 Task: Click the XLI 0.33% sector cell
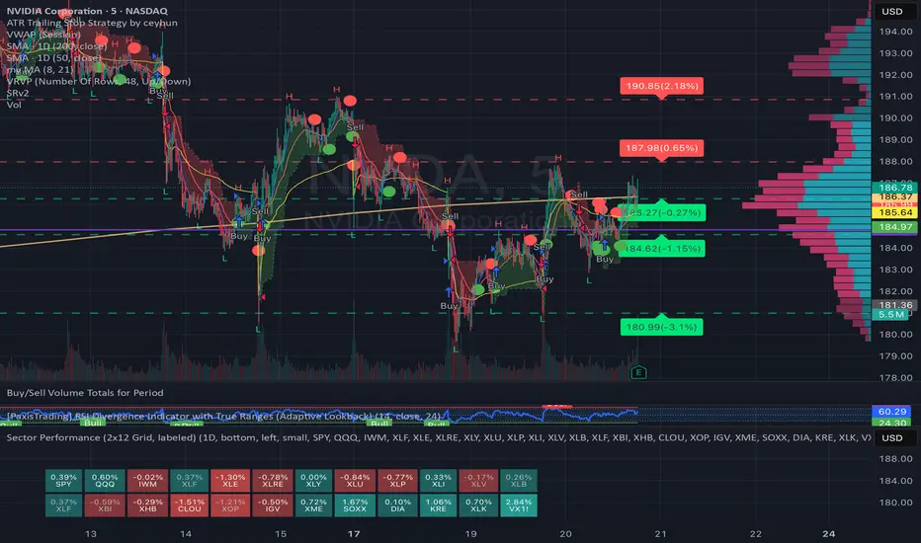tap(438, 481)
